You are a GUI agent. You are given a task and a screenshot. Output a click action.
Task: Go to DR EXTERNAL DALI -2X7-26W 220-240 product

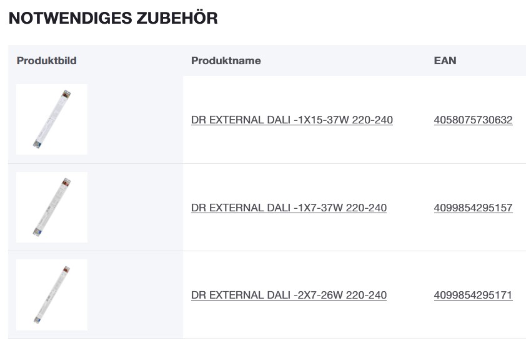point(289,295)
